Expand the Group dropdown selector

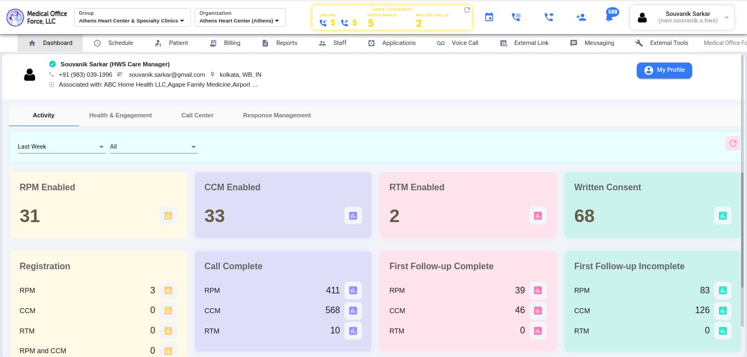coord(132,18)
